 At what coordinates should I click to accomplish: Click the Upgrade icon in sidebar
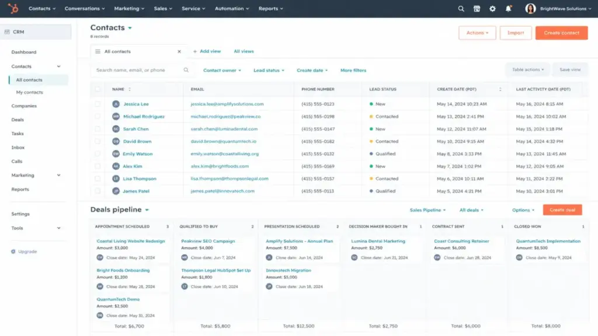point(13,251)
